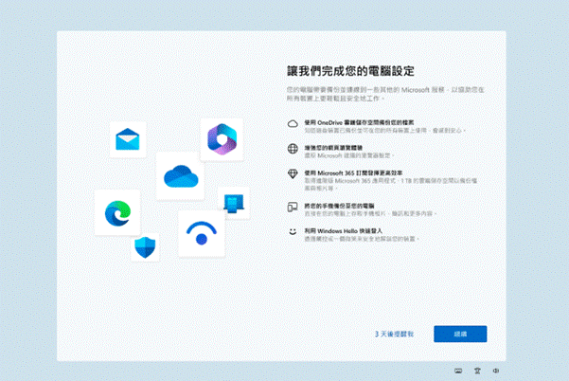
Task: Click the OneDrive backup feature title text
Action: point(359,122)
